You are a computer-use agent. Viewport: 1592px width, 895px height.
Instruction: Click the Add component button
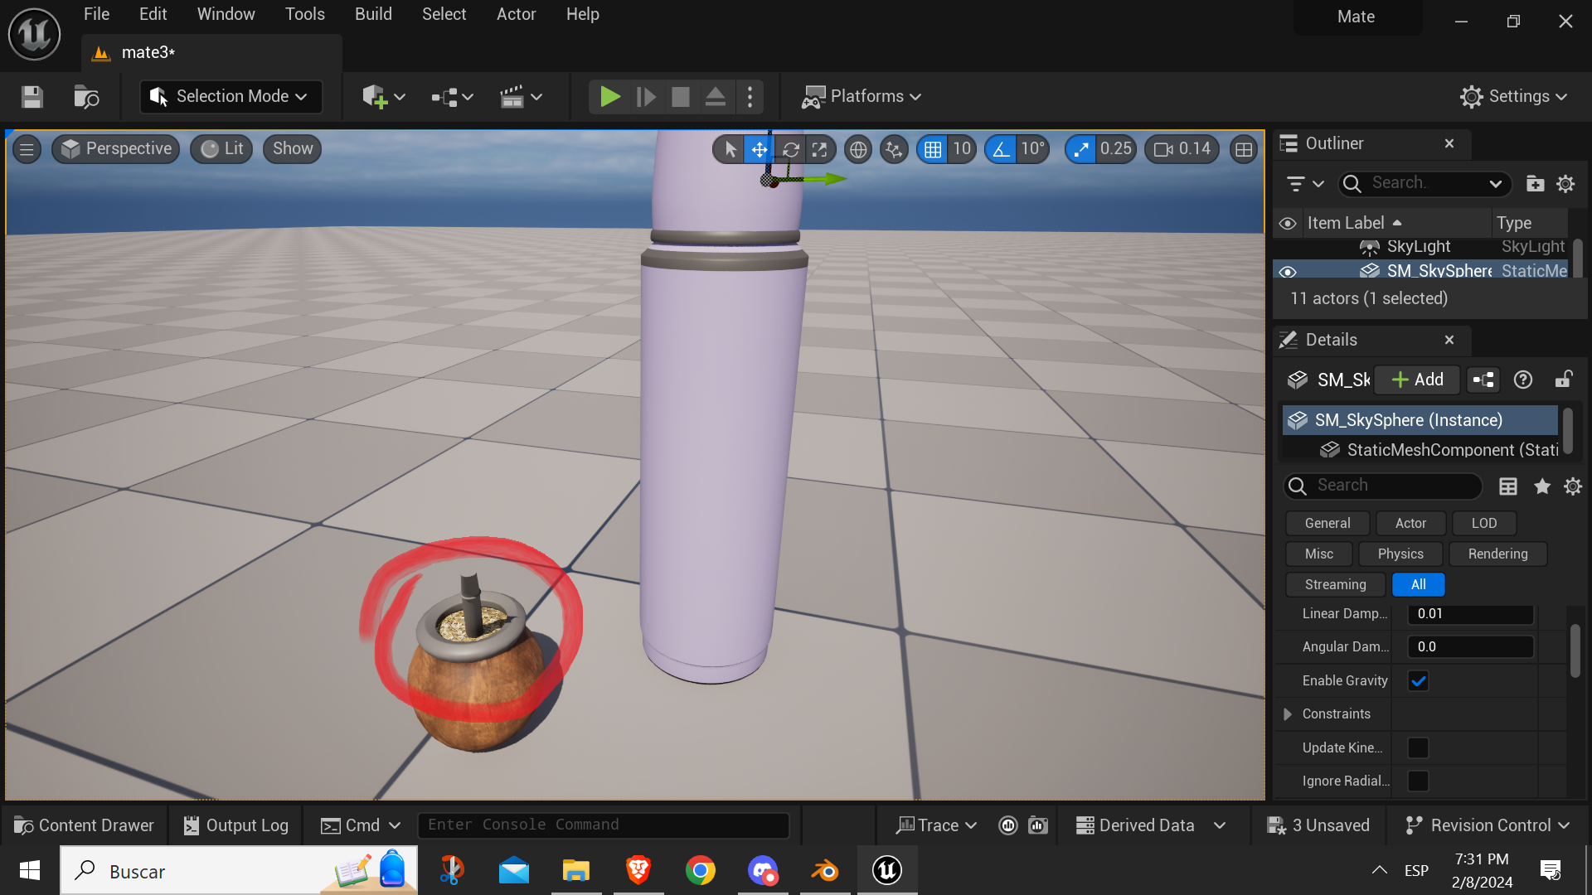coord(1417,380)
